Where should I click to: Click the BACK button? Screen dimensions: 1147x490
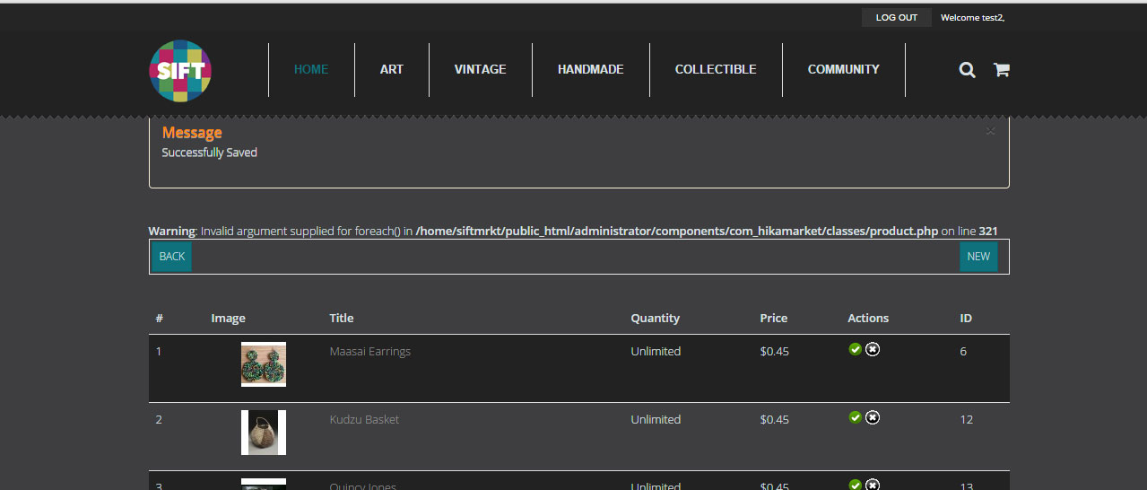(172, 257)
